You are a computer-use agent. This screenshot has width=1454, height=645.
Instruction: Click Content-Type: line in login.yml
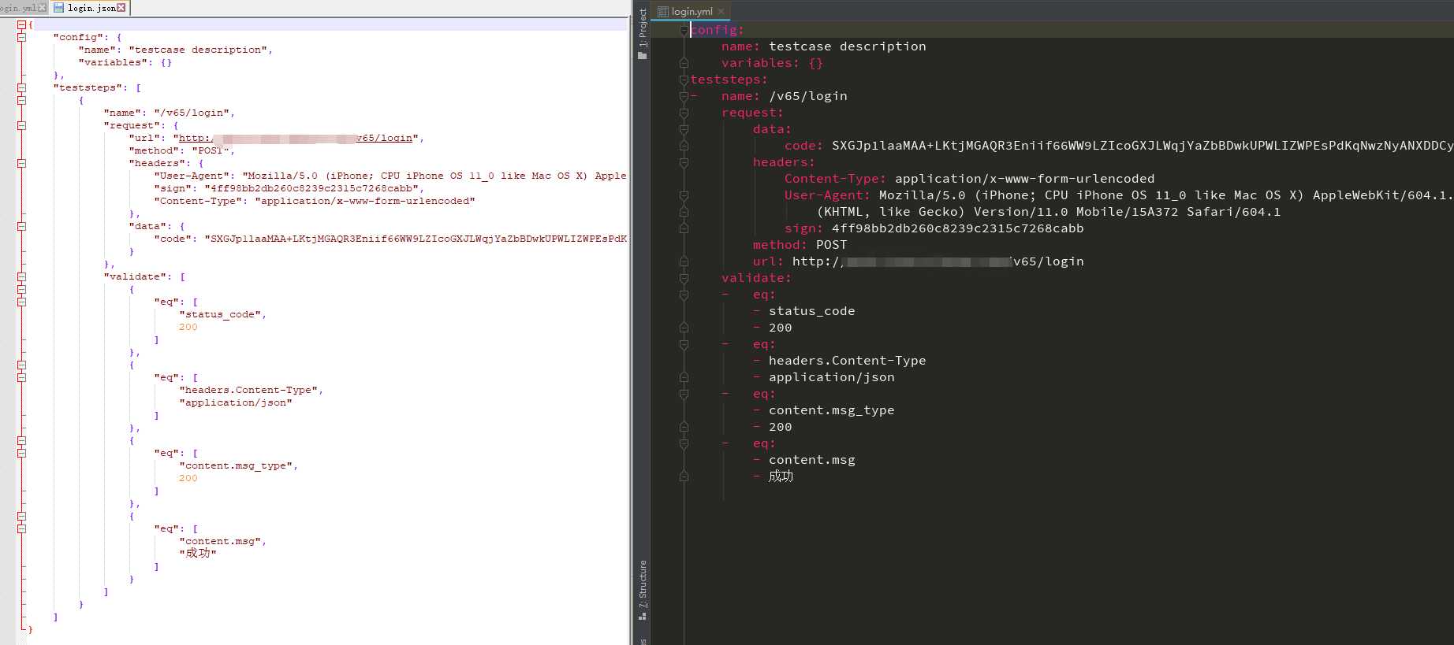pos(969,179)
